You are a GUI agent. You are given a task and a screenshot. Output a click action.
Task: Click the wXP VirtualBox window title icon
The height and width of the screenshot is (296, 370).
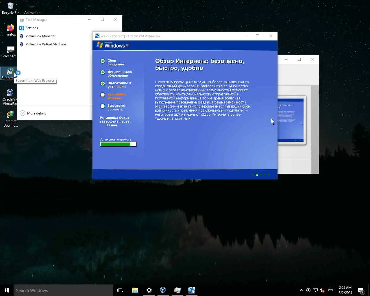pos(97,36)
